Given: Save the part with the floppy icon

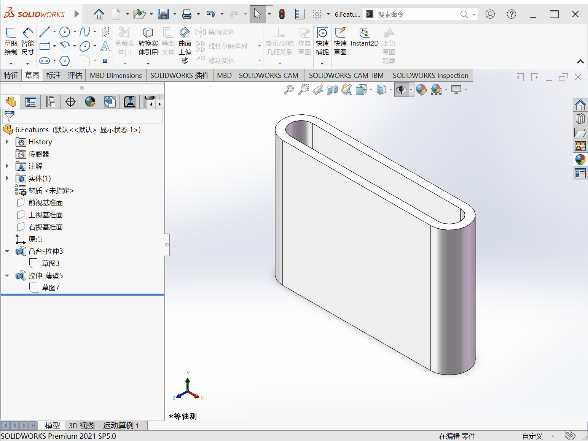Looking at the screenshot, I should (x=163, y=14).
